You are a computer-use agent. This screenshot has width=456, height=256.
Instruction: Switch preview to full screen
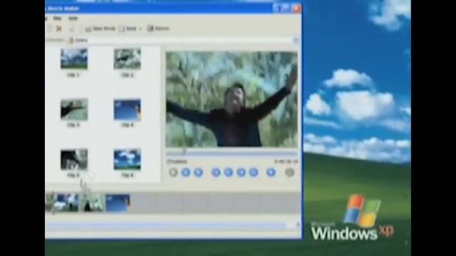tap(271, 172)
